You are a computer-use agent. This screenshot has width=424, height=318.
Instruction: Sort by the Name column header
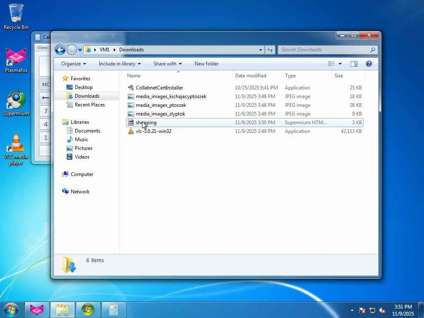click(178, 76)
